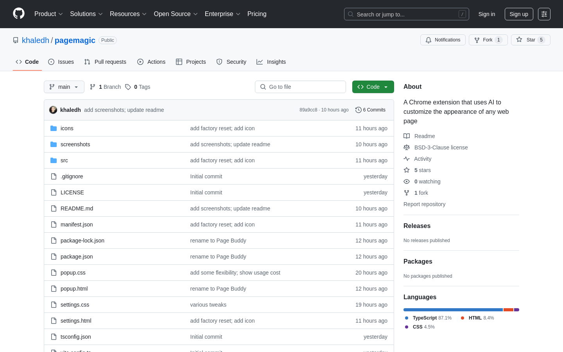The height and width of the screenshot is (352, 563).
Task: Click the GitHub logo icon
Action: click(x=19, y=14)
